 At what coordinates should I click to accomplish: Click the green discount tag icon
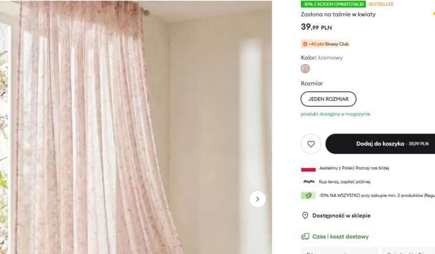(308, 196)
